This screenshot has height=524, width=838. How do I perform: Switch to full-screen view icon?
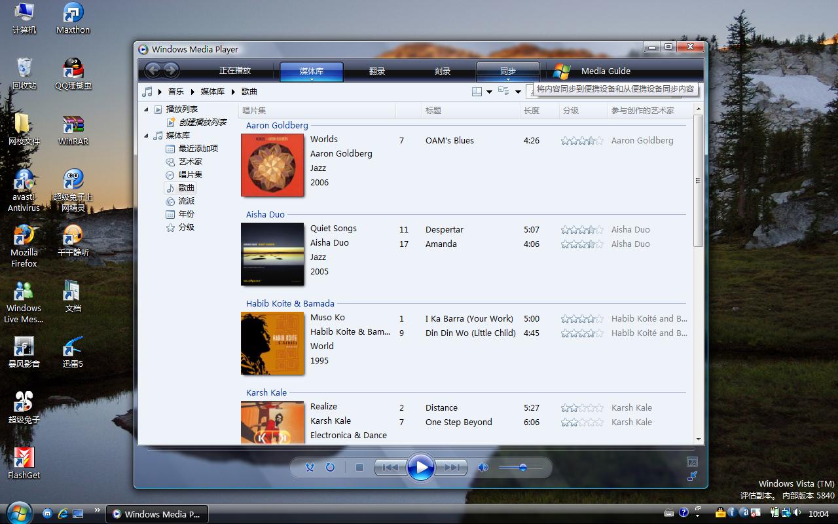coord(692,462)
